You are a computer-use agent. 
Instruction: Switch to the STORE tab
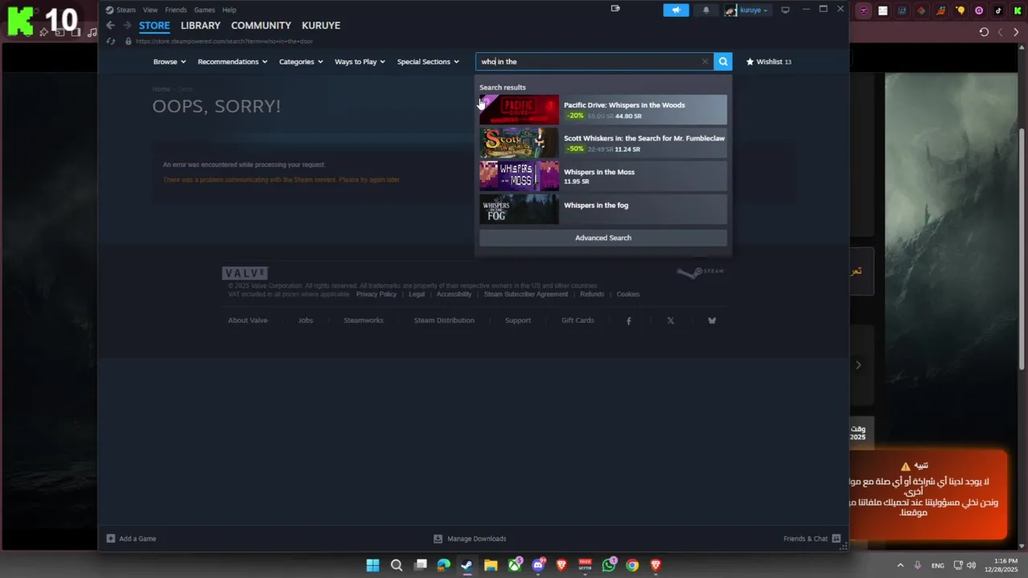154,26
